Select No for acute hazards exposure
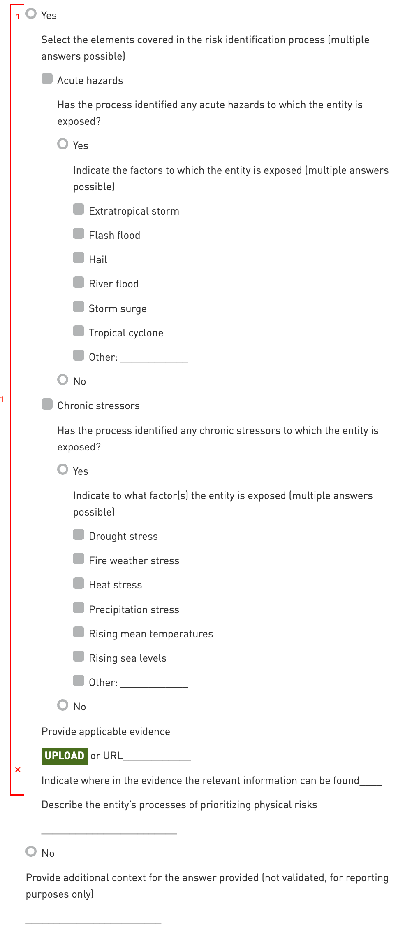 63,379
